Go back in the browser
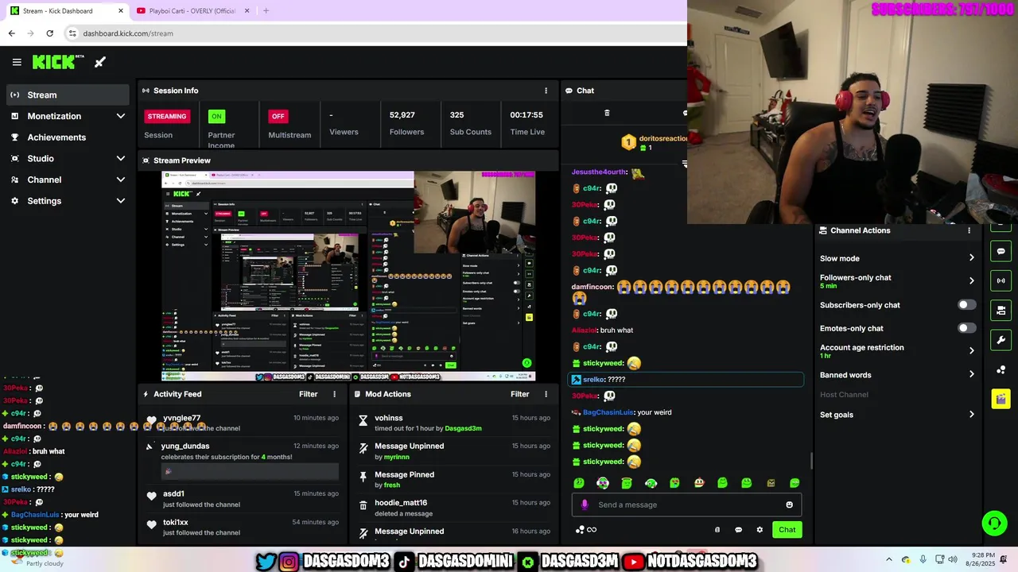The image size is (1018, 572). [11, 33]
